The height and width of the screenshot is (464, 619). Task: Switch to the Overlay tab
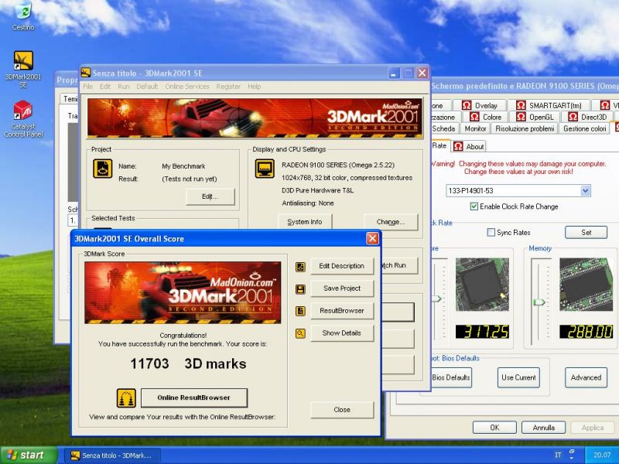480,105
